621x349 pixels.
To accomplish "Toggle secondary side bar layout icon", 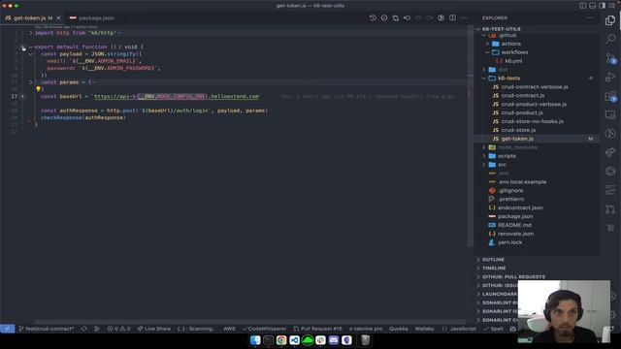I will 602,6.
